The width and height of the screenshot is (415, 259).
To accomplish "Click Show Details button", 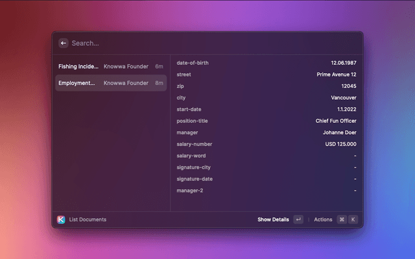I will pyautogui.click(x=273, y=220).
